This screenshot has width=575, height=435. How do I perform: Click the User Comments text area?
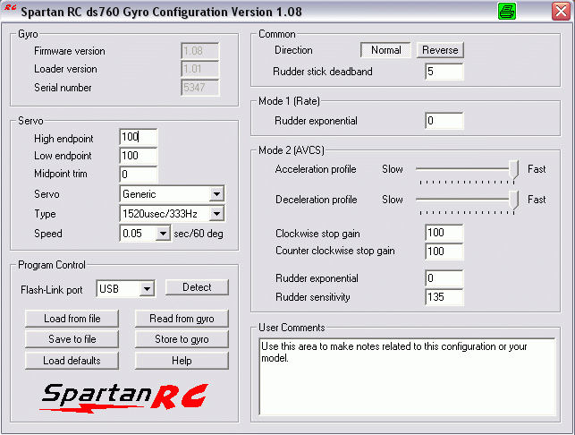tap(407, 377)
